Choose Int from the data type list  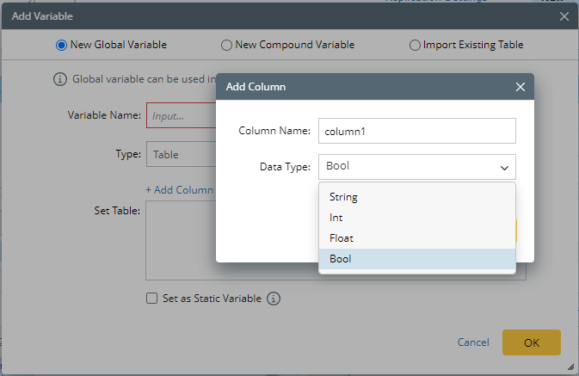tap(416, 218)
